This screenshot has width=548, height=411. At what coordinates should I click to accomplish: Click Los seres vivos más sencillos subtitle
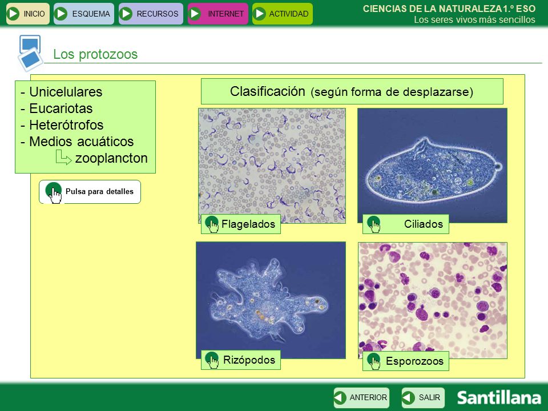474,19
